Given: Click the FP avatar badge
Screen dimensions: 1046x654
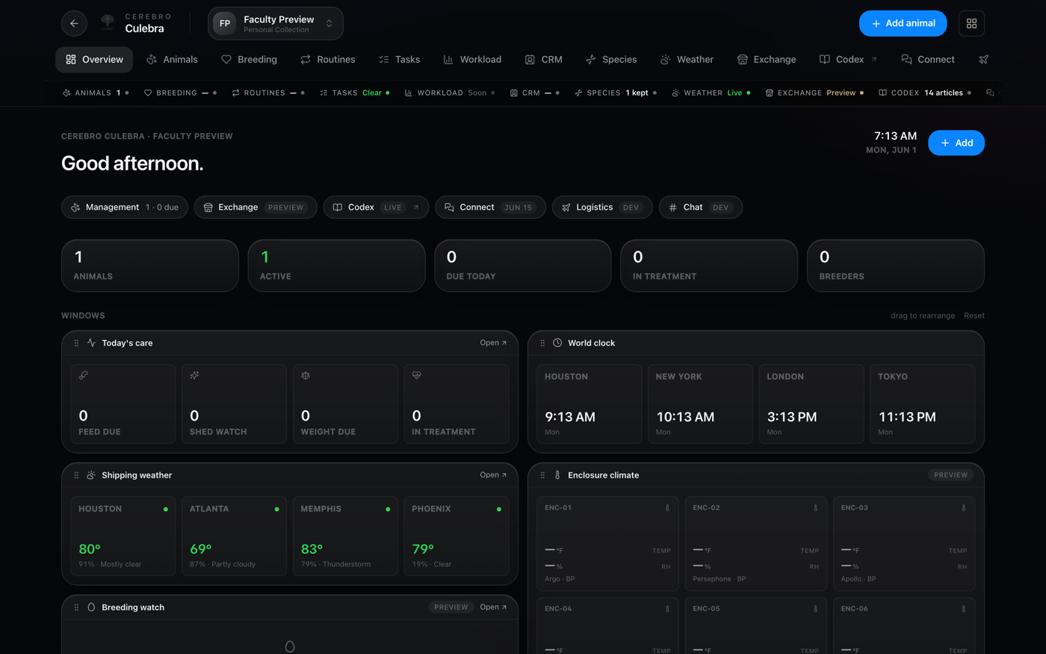Looking at the screenshot, I should tap(225, 23).
